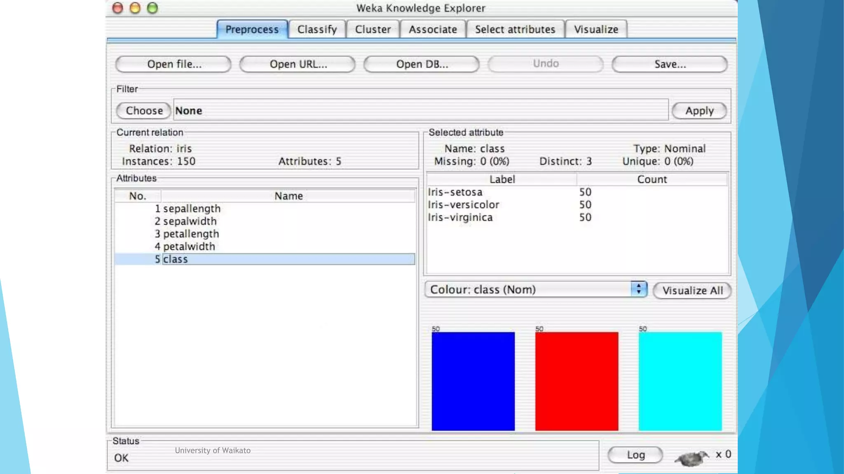Open the Log window button
Image resolution: width=844 pixels, height=474 pixels.
pos(635,455)
